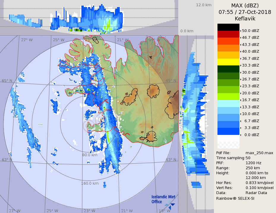
Task: Click the 80.0 km range ring label
Action: (x=90, y=155)
